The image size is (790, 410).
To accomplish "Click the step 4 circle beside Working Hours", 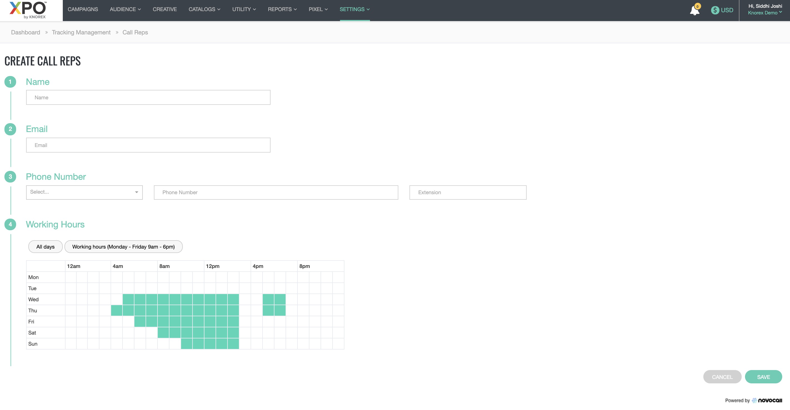I will point(10,224).
